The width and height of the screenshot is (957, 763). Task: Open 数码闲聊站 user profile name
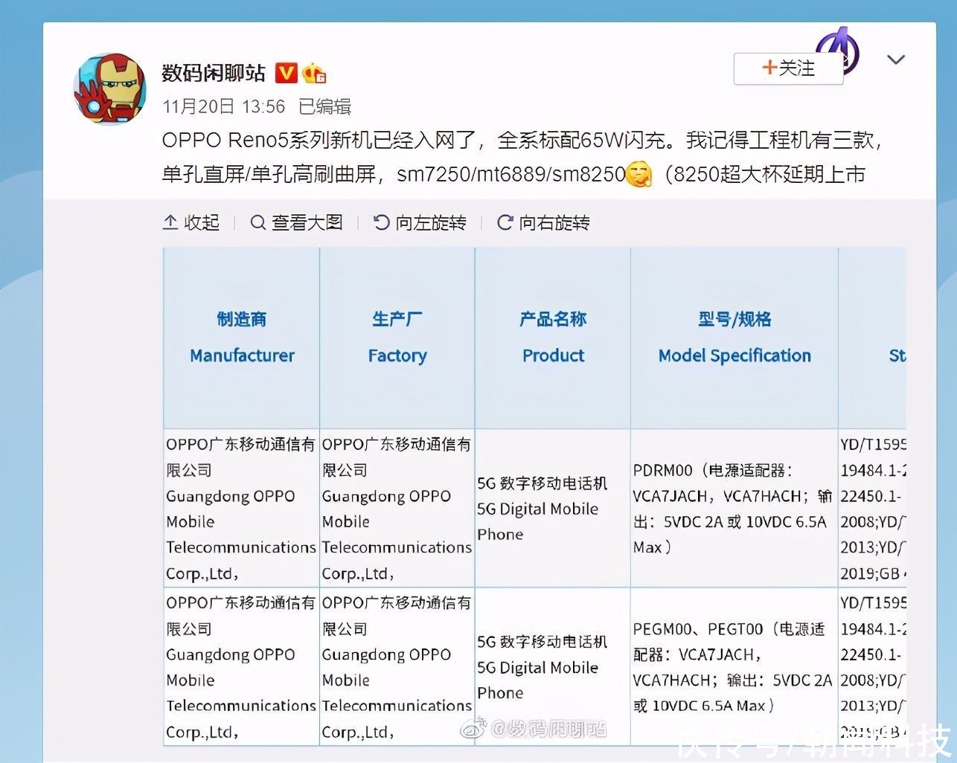click(x=214, y=73)
